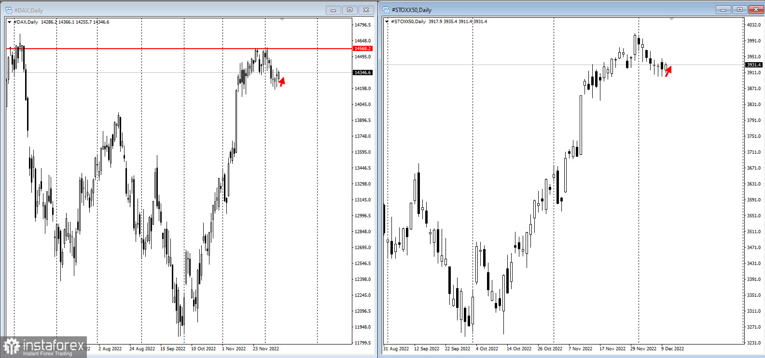The image size is (765, 358).
Task: Click the 2 Aug 2022 date label
Action: click(x=110, y=349)
